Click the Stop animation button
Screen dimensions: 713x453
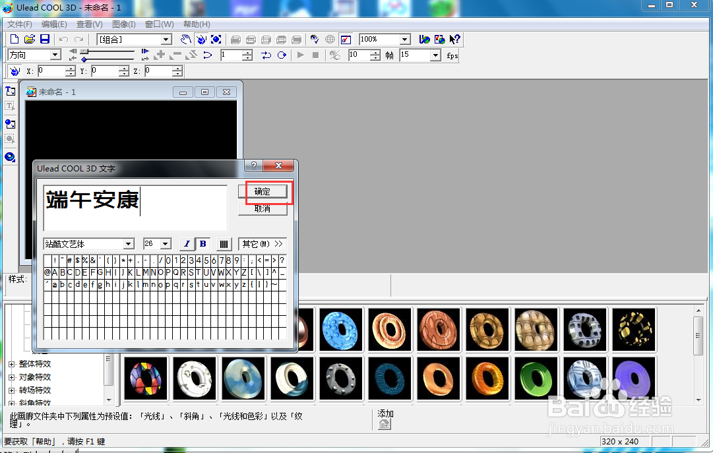click(315, 55)
